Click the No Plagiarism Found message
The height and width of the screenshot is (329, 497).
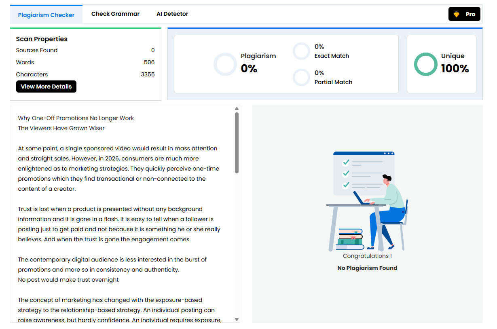pyautogui.click(x=367, y=268)
